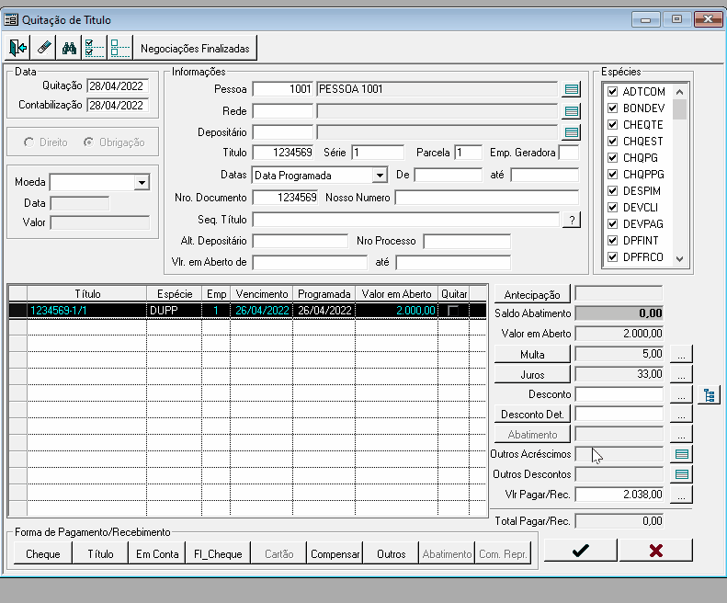
Task: Click the Nosso Numero field
Action: (487, 198)
